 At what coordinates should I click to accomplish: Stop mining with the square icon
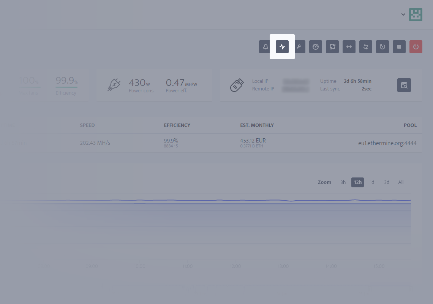click(x=399, y=47)
